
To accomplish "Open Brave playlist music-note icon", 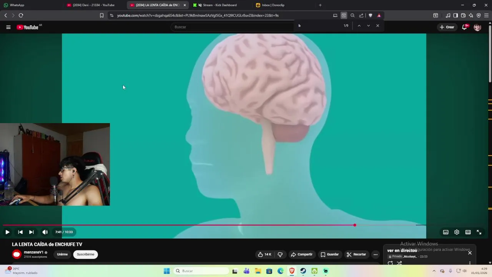I will point(448,15).
